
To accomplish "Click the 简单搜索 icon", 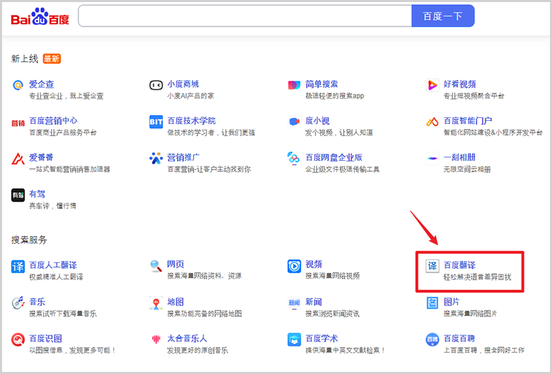I will pos(294,86).
